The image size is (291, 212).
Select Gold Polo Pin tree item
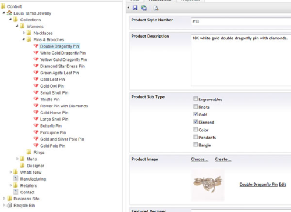click(52, 146)
